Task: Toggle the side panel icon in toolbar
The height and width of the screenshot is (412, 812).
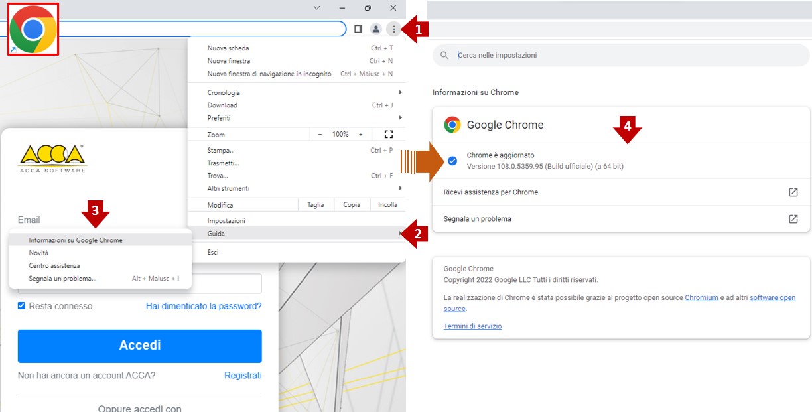Action: (x=358, y=29)
